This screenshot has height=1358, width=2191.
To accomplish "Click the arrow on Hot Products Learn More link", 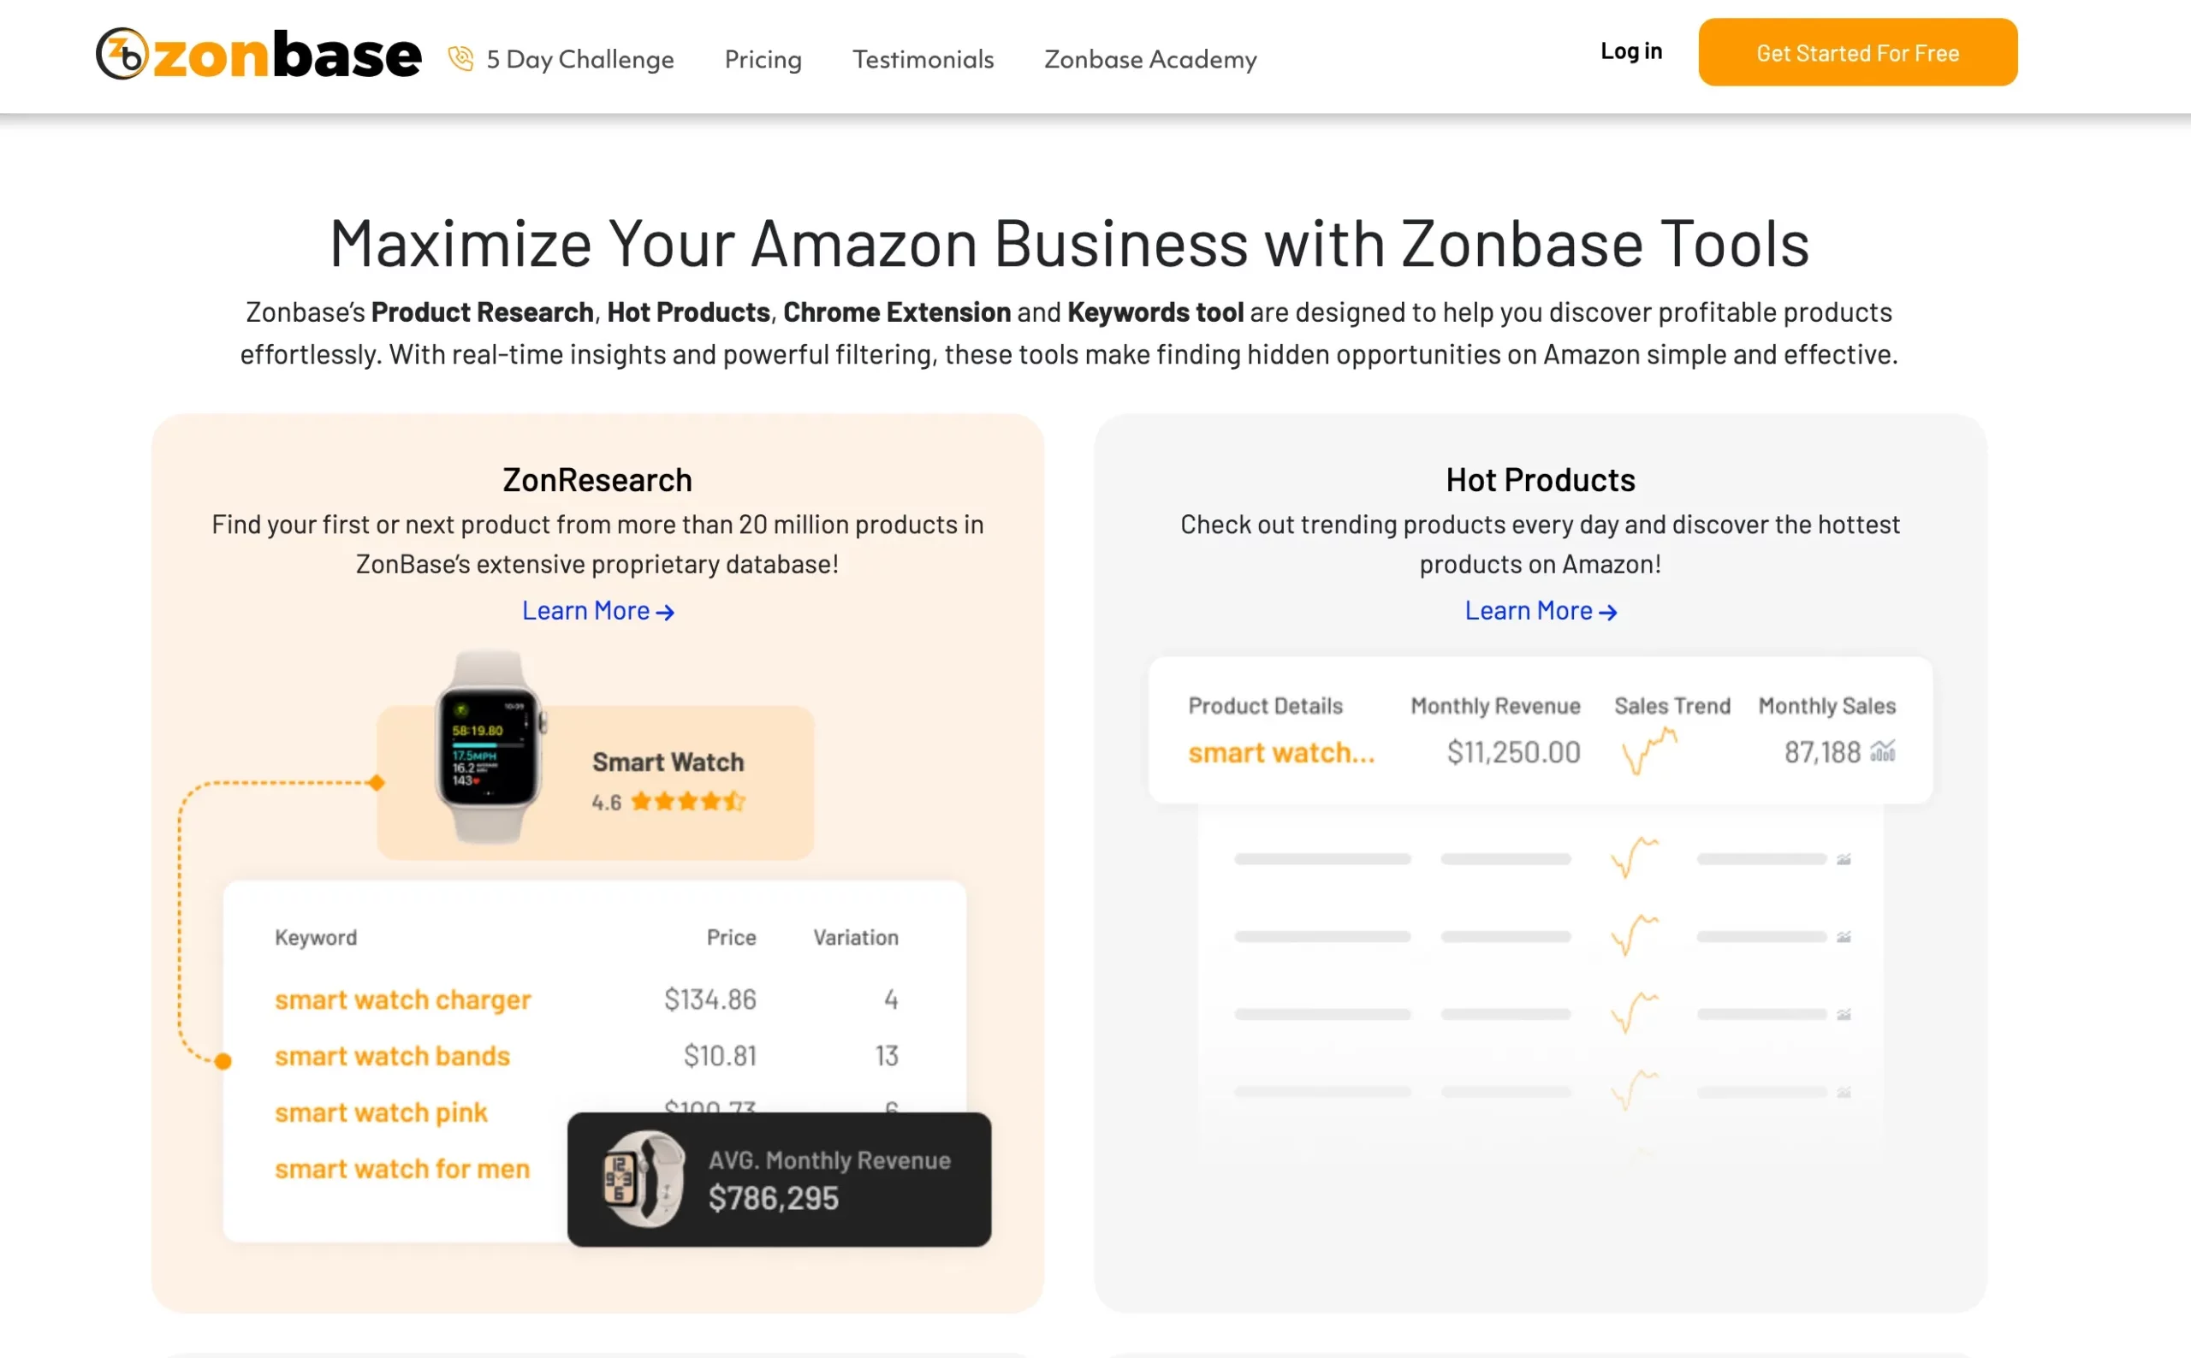I will pos(1609,612).
